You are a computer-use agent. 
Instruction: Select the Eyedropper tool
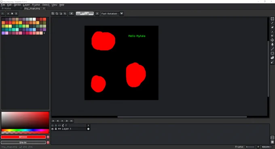(x=272, y=32)
